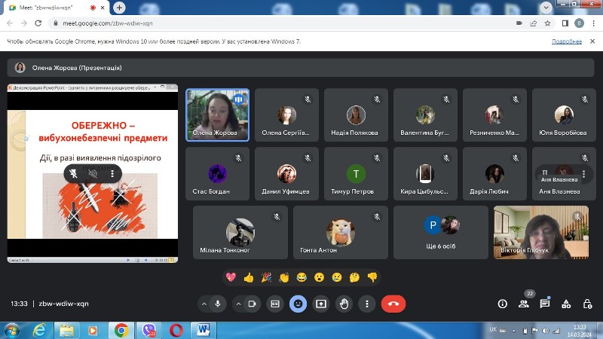Mute presentation audio overlay icon
This screenshot has width=603, height=339.
coord(93,174)
